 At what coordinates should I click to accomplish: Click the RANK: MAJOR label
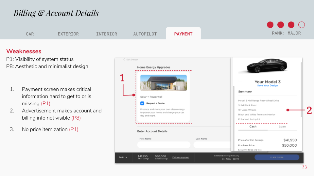pos(286,33)
